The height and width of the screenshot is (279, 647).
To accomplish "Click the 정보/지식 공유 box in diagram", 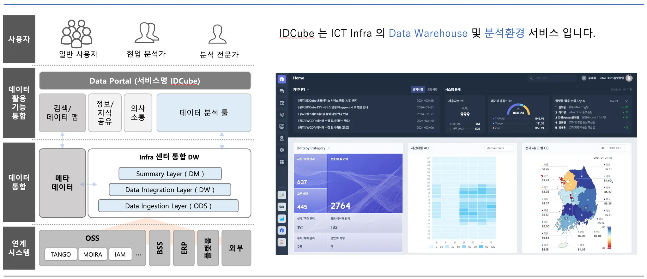I will pyautogui.click(x=105, y=112).
